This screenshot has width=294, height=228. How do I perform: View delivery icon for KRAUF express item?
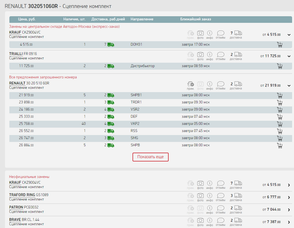236,34
